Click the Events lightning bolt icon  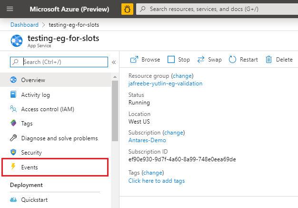pyautogui.click(x=13, y=167)
